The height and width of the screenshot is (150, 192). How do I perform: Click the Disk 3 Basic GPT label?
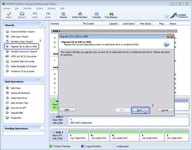point(58,135)
